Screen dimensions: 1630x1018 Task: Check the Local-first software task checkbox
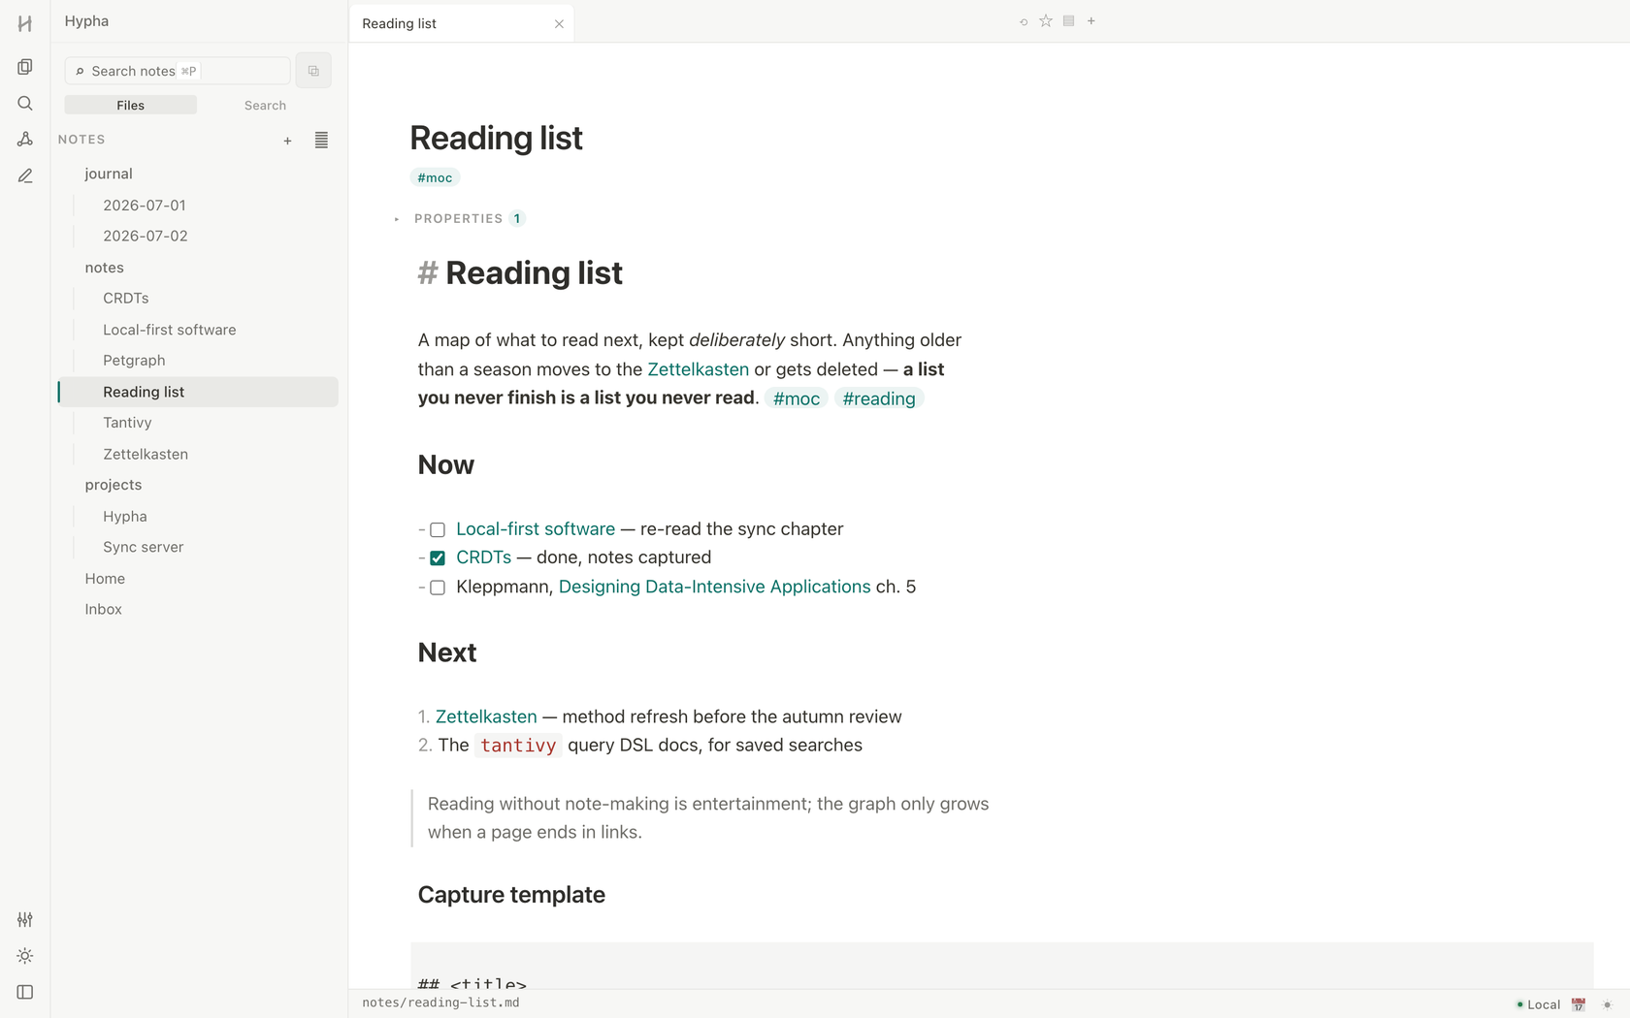point(438,530)
